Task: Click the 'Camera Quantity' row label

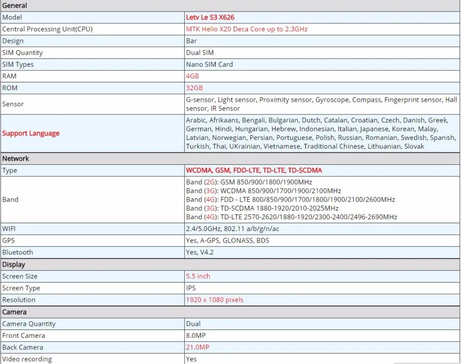Action: coord(29,324)
